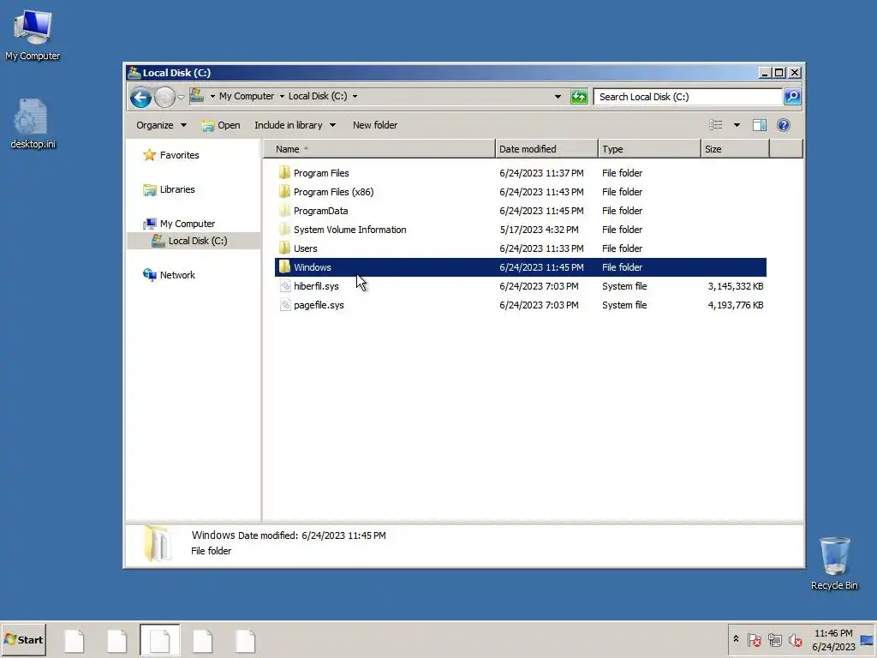This screenshot has width=877, height=658.
Task: Show hidden tray icons arrow
Action: (736, 638)
